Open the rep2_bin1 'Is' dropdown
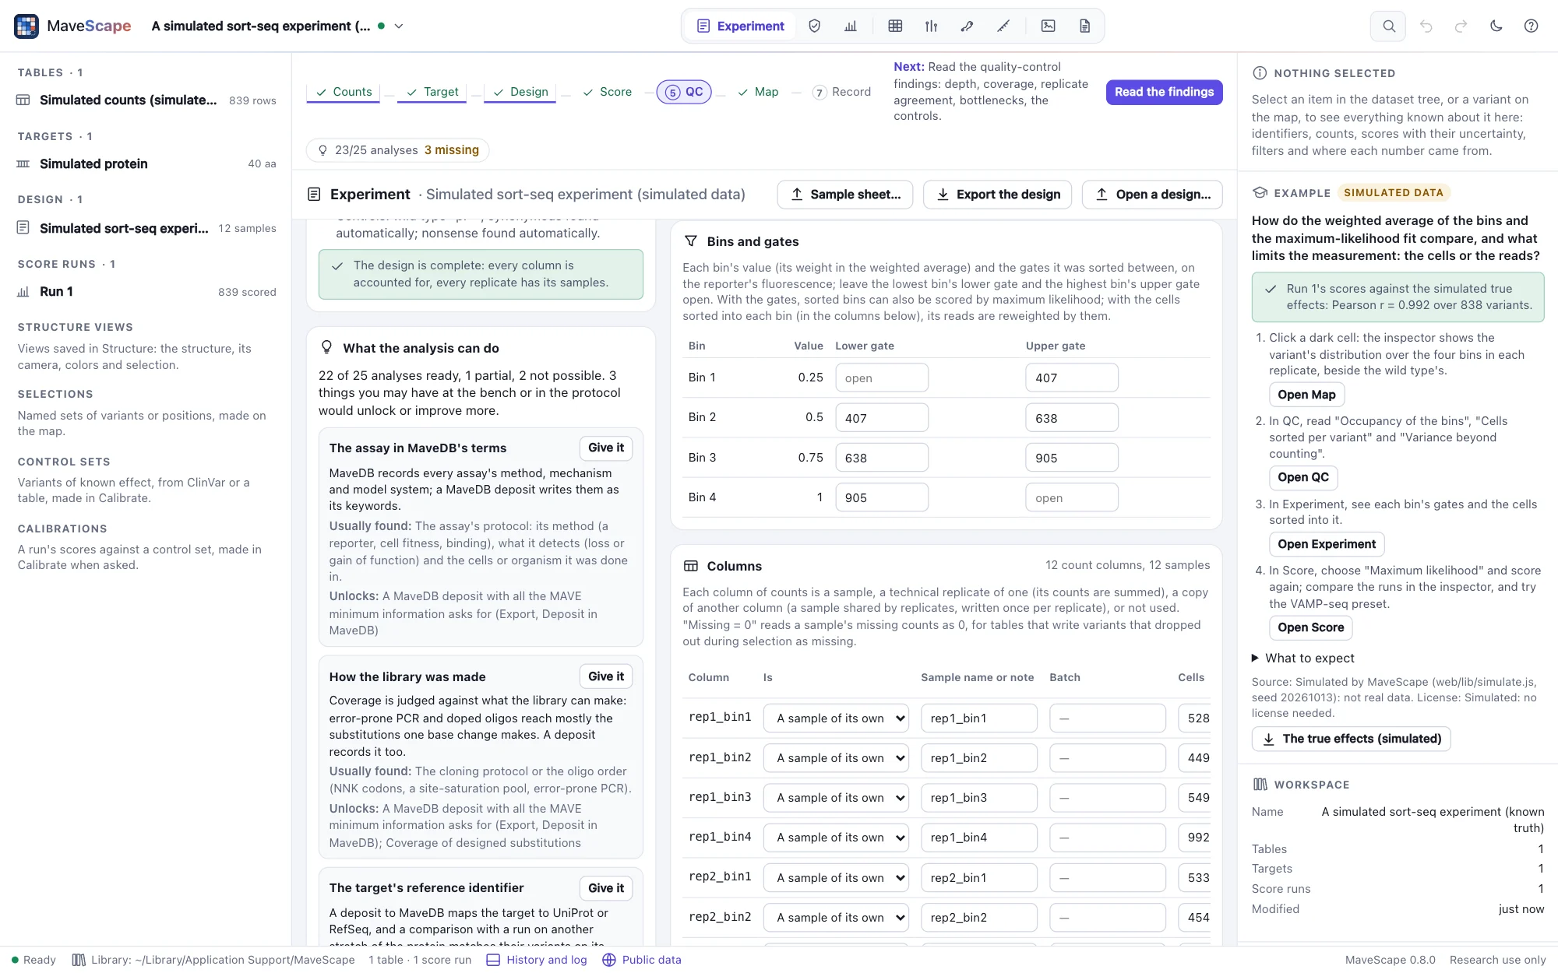 [x=836, y=878]
